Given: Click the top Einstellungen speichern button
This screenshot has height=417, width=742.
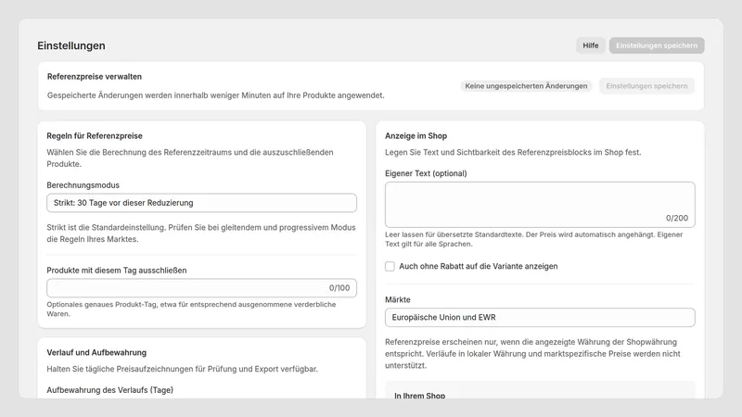Looking at the screenshot, I should pyautogui.click(x=657, y=45).
